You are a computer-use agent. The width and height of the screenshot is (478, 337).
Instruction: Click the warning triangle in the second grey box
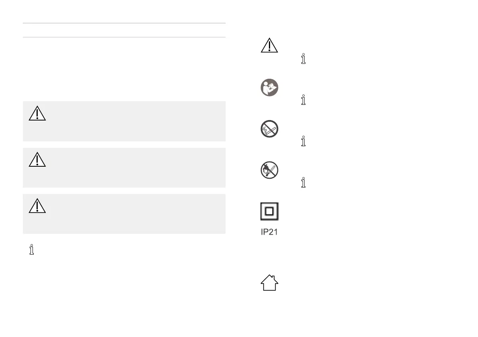[x=37, y=159]
